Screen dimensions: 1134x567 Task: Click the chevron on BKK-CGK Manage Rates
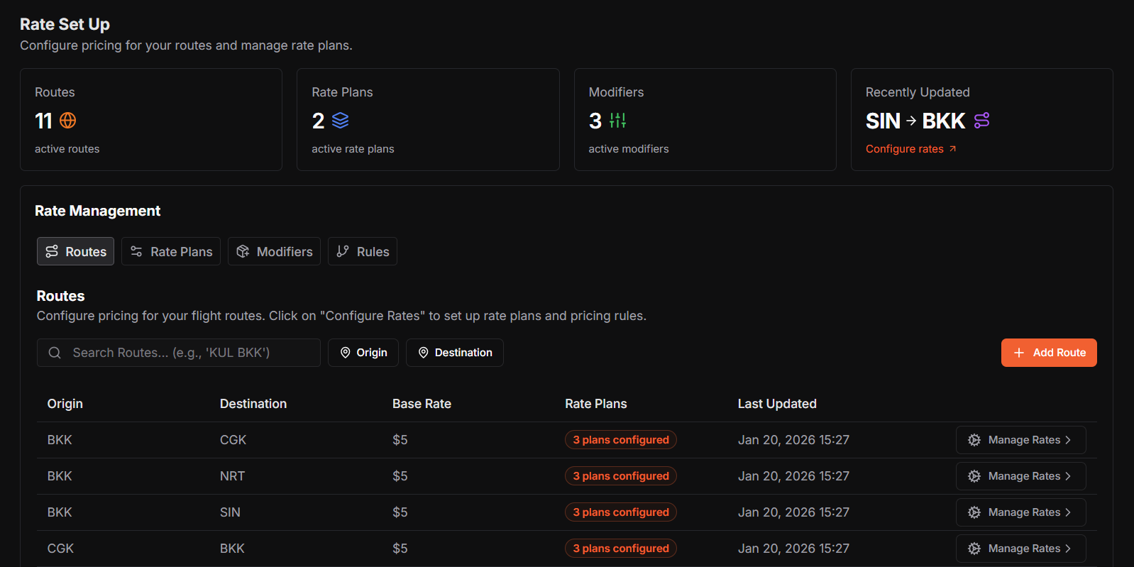click(1068, 440)
